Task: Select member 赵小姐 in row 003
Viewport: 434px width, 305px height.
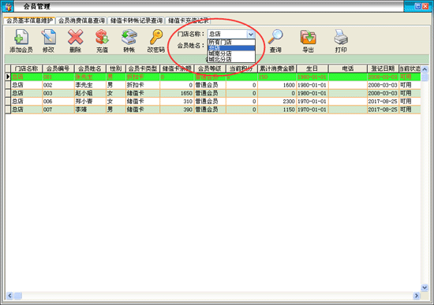Action: tap(213, 93)
